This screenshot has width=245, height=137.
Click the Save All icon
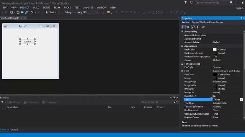point(26,12)
